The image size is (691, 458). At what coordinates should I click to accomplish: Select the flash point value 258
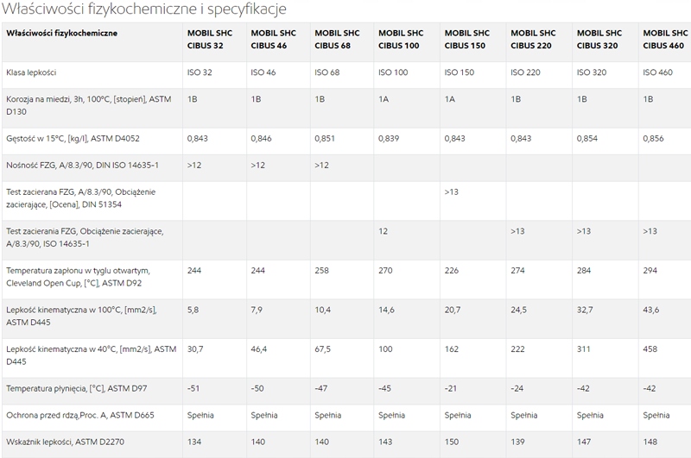(321, 271)
